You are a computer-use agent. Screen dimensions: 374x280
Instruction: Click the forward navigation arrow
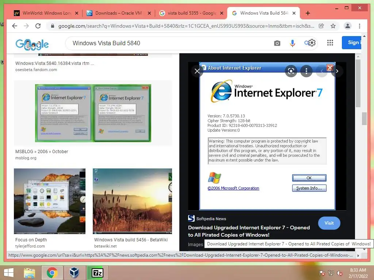26,26
